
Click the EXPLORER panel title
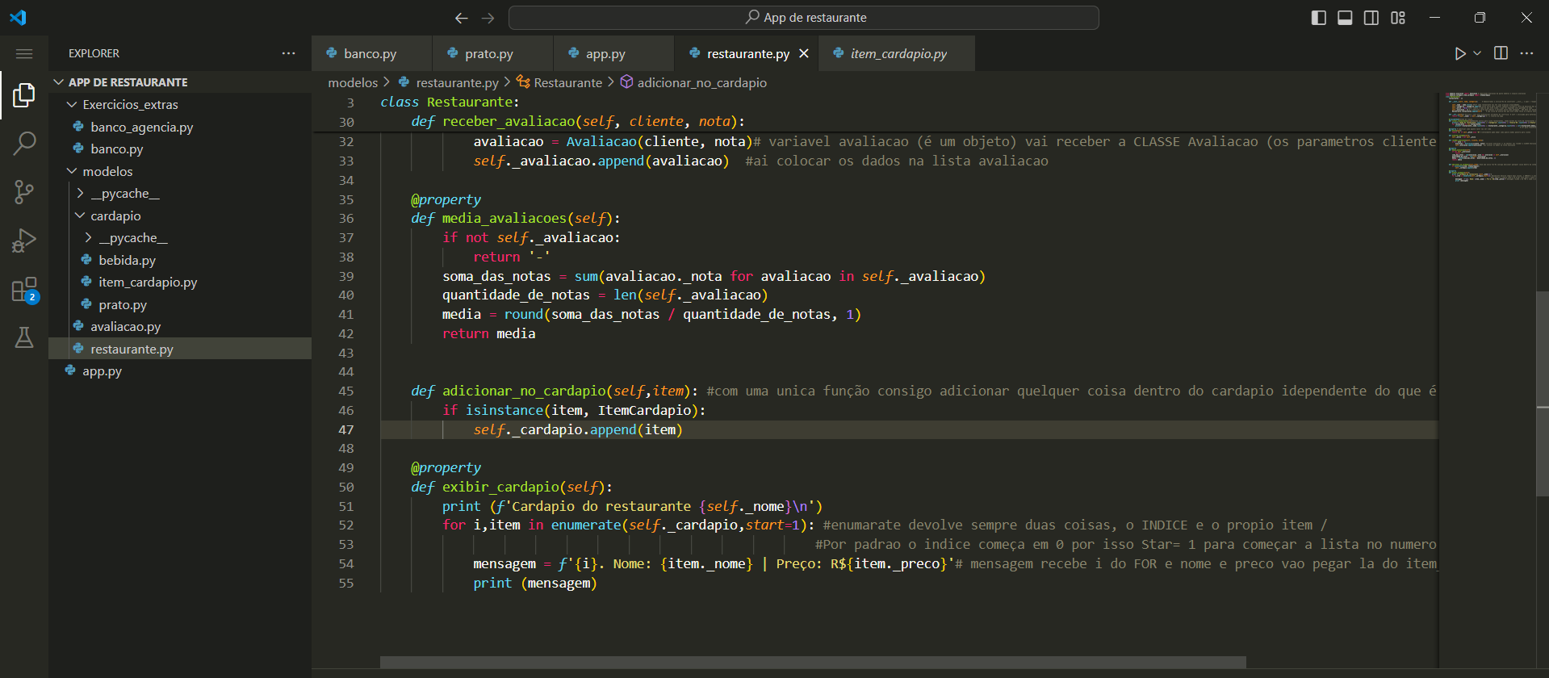pos(94,53)
